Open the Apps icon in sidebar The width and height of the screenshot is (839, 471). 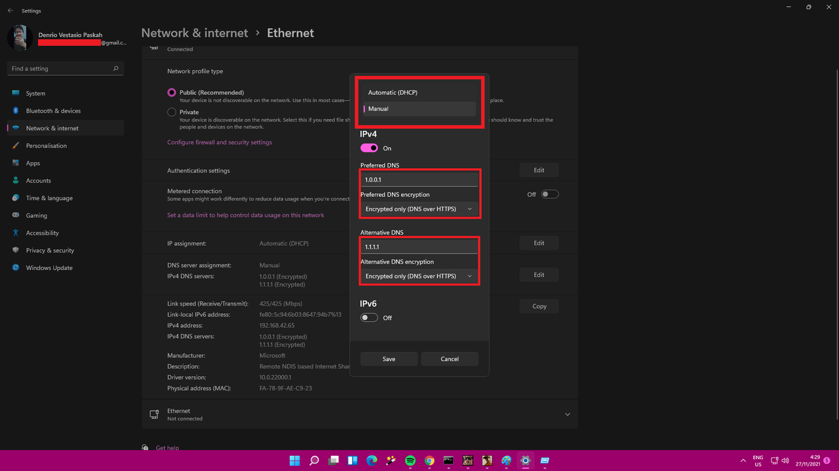[x=16, y=163]
